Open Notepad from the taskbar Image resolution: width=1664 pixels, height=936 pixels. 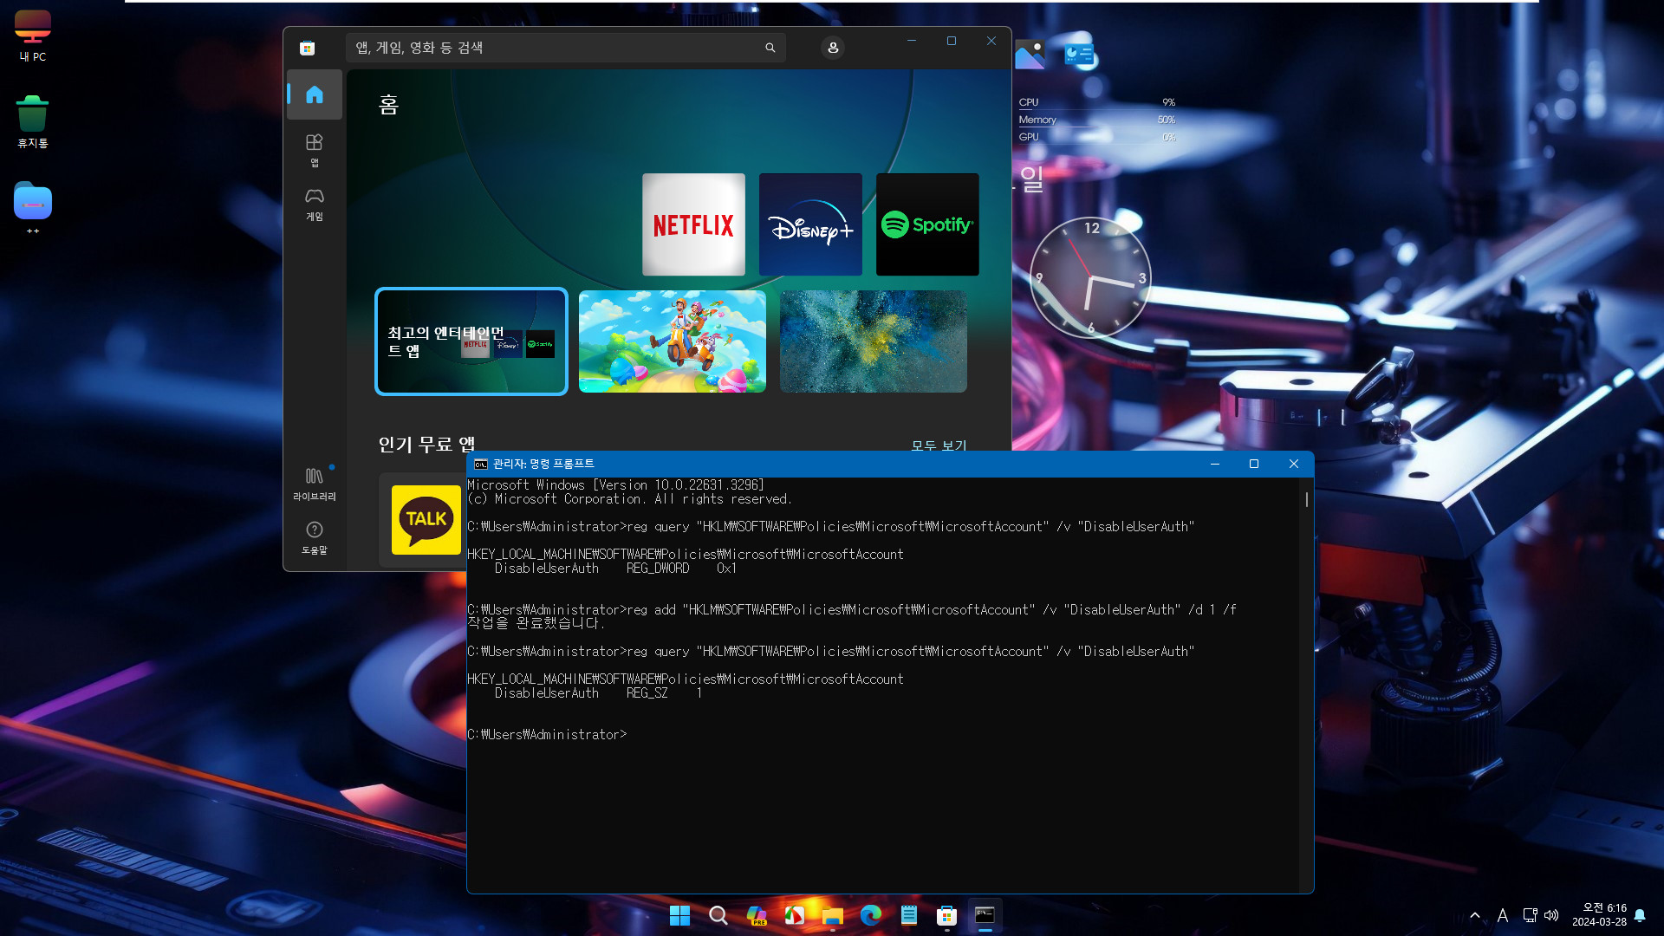pyautogui.click(x=909, y=915)
